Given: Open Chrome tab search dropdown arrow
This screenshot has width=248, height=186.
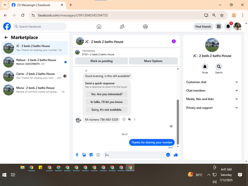Looking at the screenshot, I should tap(5, 5).
